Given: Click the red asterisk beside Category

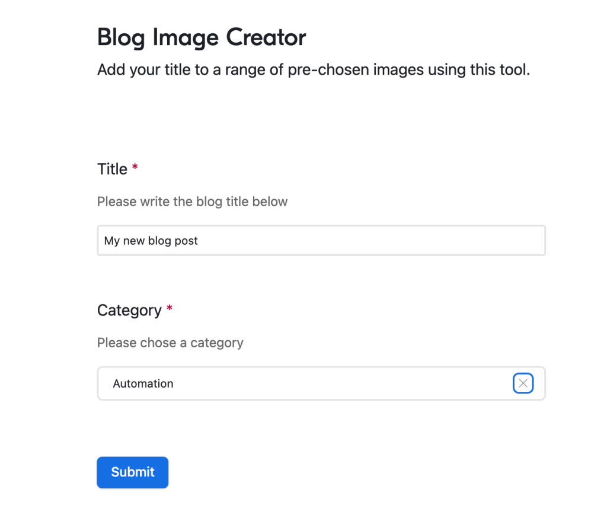Looking at the screenshot, I should tap(170, 309).
